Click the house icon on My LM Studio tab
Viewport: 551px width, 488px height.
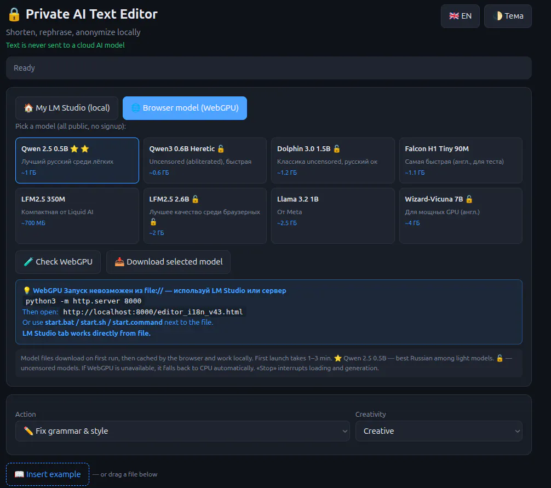click(28, 108)
